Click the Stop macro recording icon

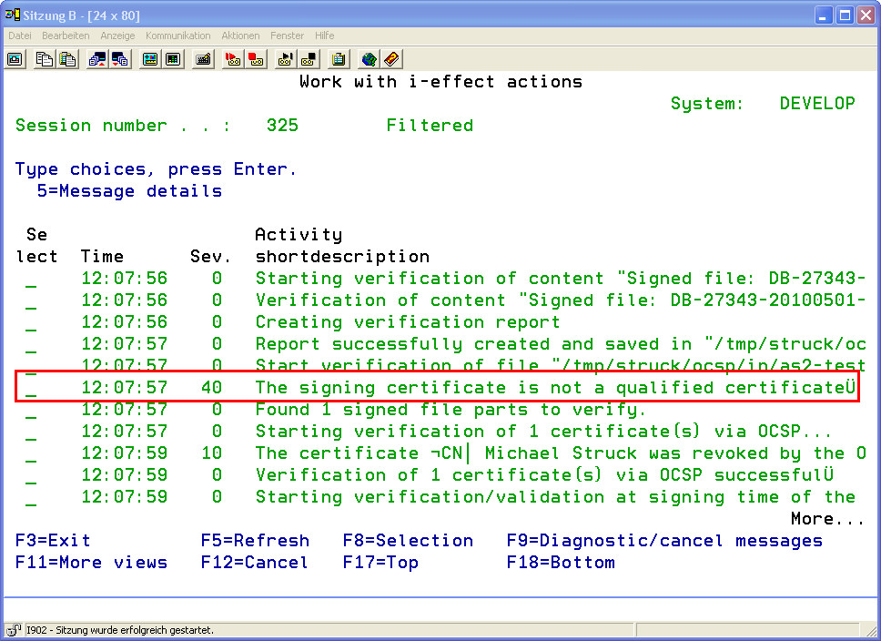257,59
